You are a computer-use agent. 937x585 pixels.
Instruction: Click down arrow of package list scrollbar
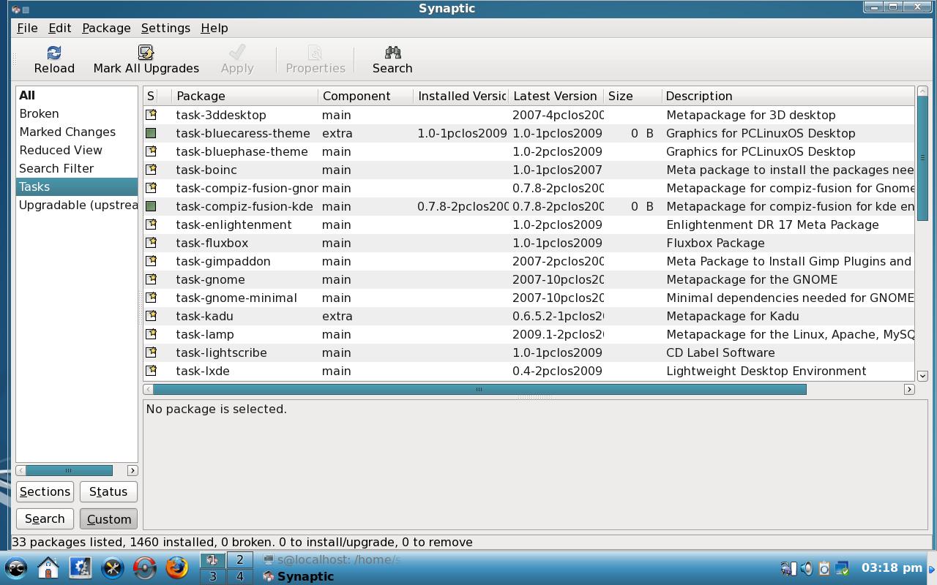[x=922, y=376]
